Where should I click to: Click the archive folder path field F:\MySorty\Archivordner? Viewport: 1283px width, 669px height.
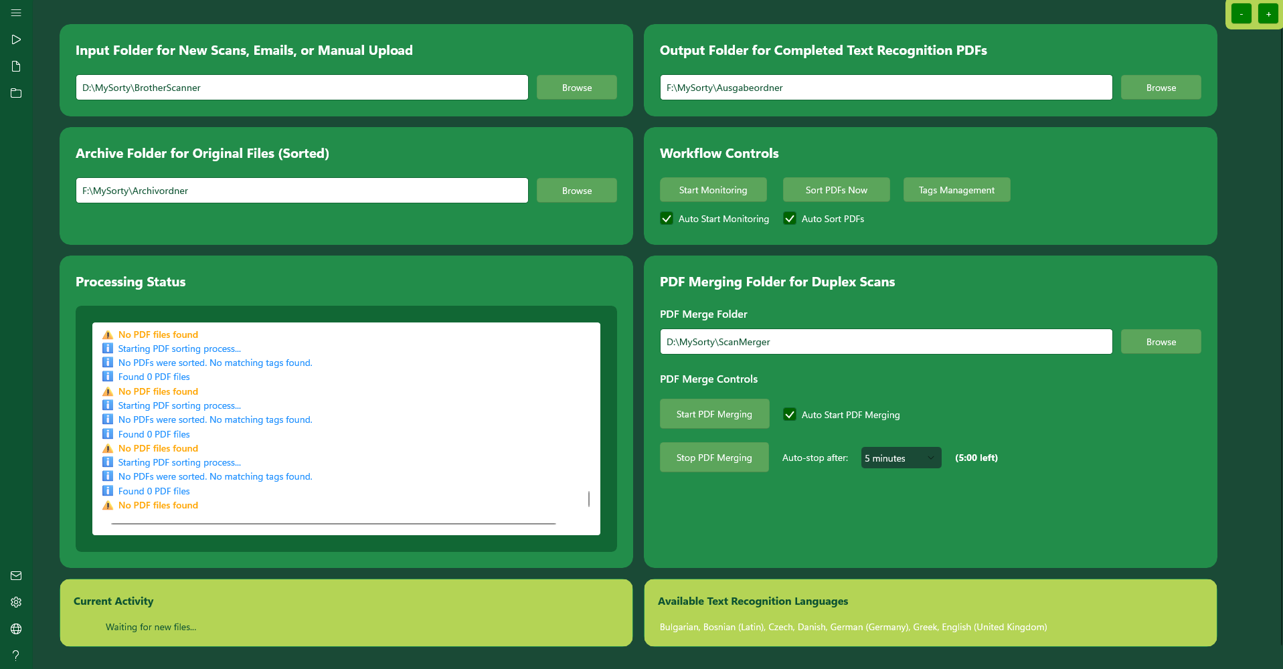tap(302, 190)
